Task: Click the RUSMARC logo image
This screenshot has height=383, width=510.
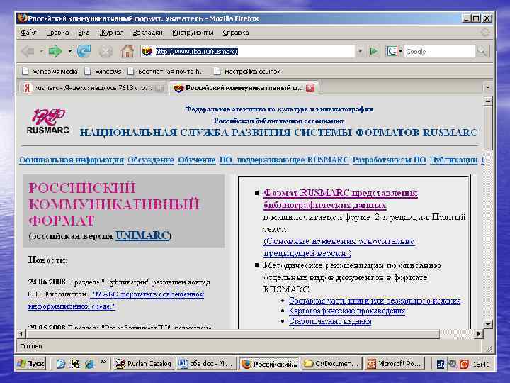Action: click(x=48, y=121)
